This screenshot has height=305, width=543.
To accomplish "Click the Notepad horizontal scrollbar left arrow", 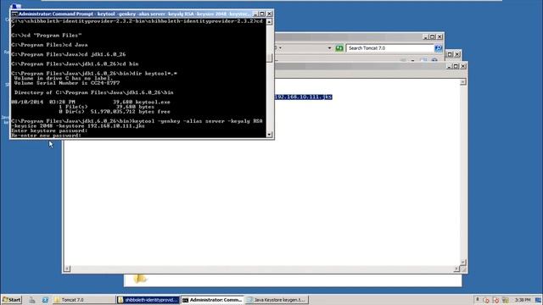I will point(67,269).
